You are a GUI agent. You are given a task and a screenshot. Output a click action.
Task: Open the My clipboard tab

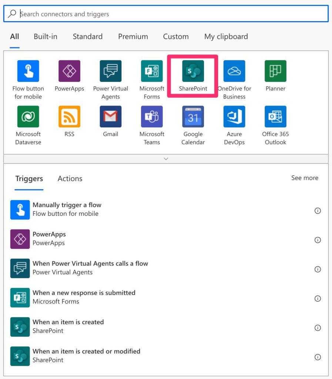click(226, 36)
